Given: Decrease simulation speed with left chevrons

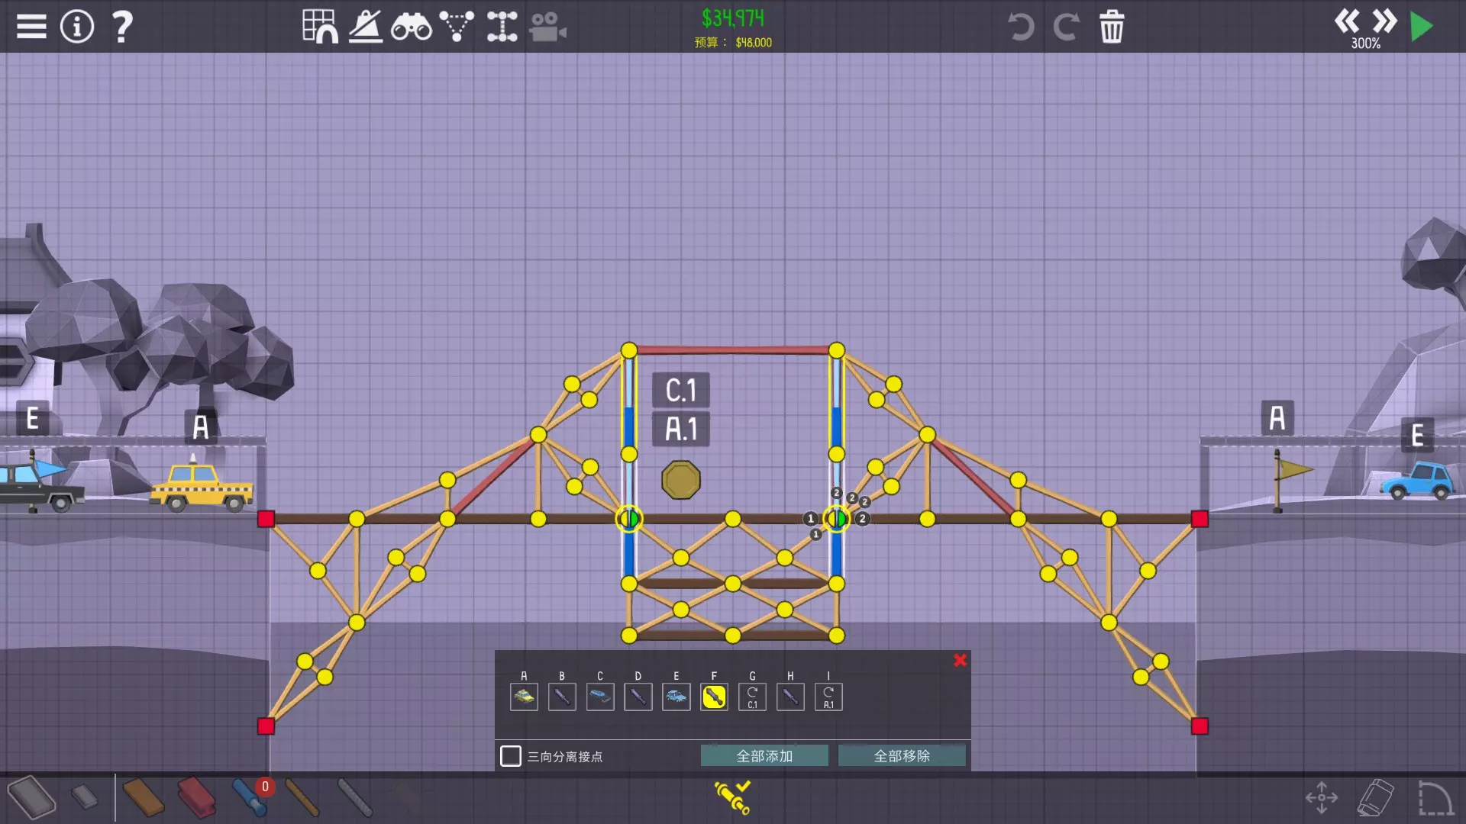Looking at the screenshot, I should (1346, 21).
